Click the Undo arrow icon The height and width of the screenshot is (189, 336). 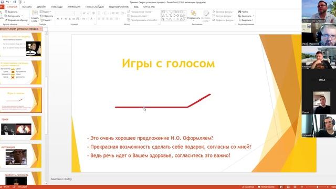pyautogui.click(x=8, y=2)
